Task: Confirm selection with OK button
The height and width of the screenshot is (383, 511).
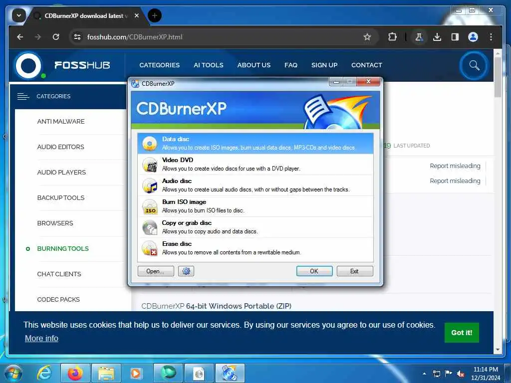Action: (x=314, y=271)
